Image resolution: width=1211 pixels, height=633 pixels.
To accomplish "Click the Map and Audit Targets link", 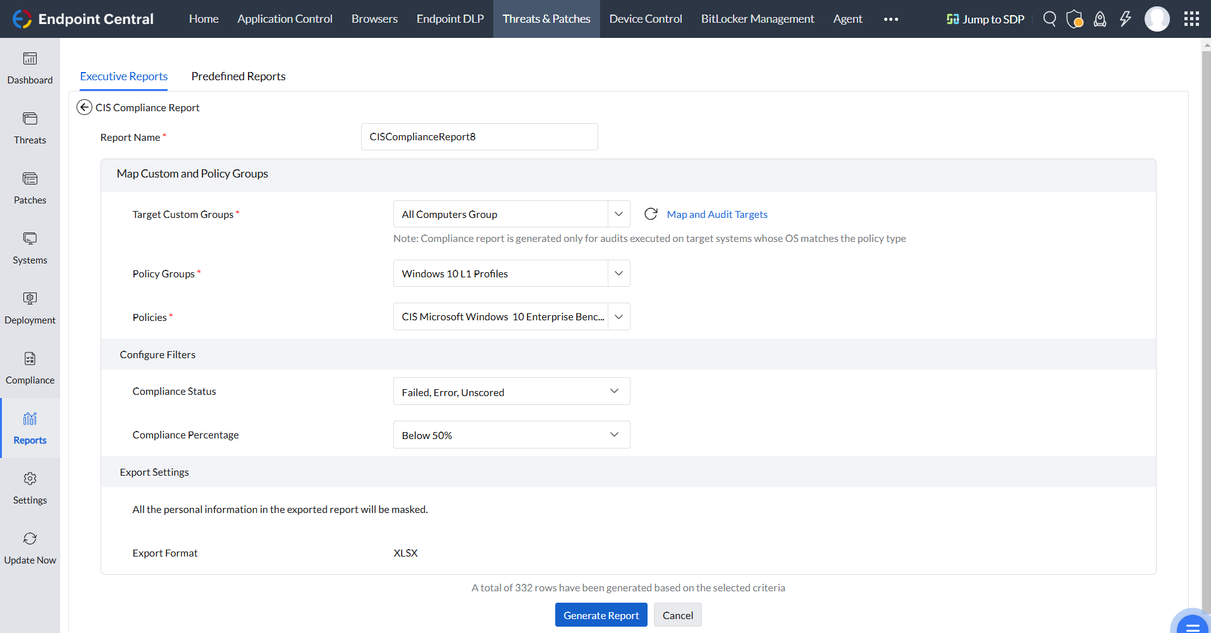I will click(x=716, y=215).
